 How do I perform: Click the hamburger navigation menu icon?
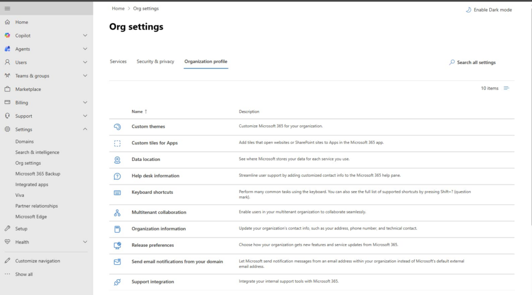tap(7, 8)
